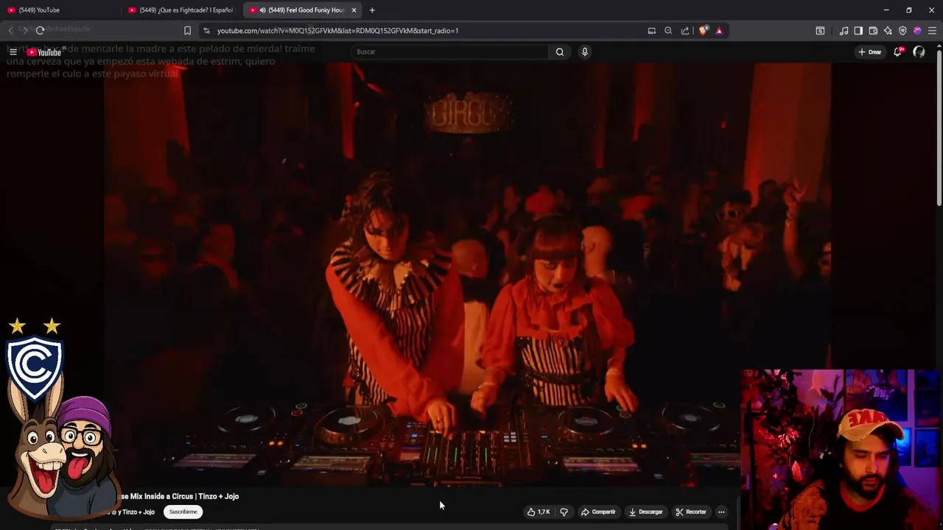Click the video player to pause

(467, 274)
